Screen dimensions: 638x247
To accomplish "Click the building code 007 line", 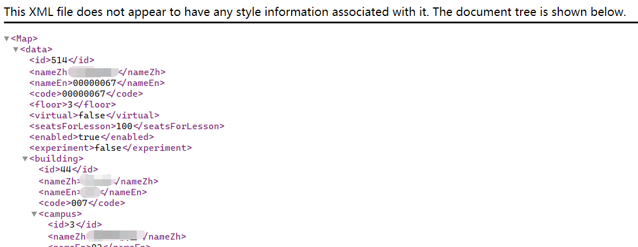I will click(81, 203).
